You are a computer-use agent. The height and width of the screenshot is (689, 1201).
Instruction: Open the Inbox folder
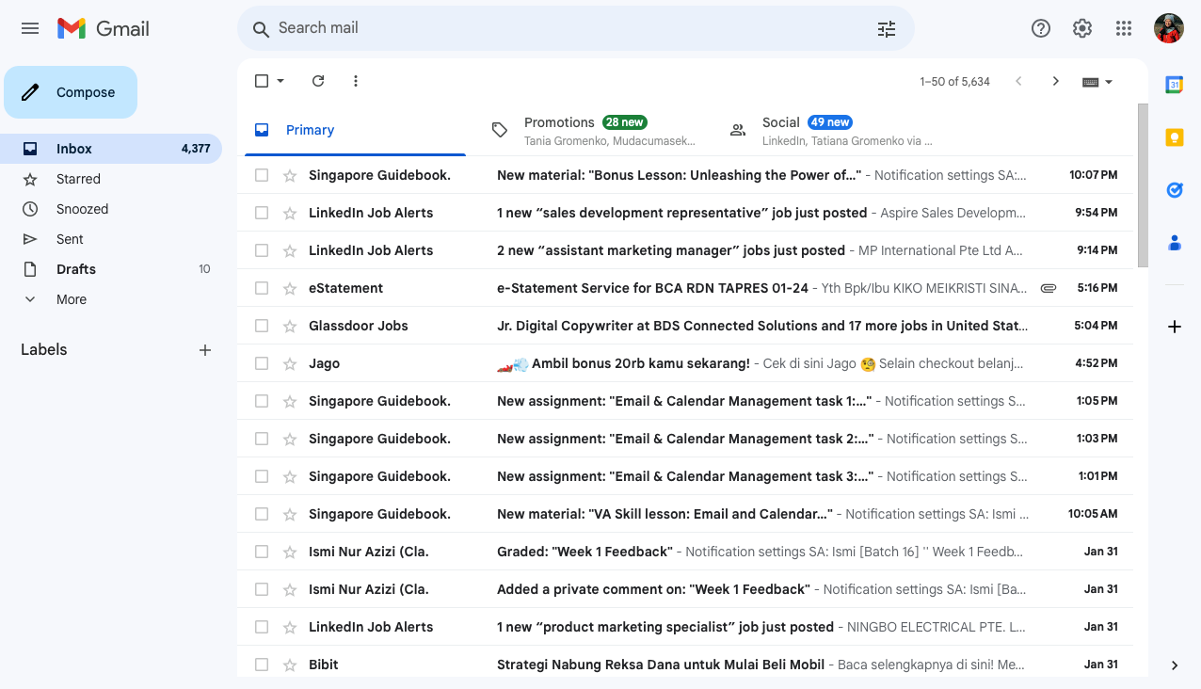point(111,149)
